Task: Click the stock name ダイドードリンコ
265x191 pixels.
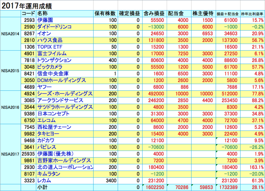Action: [54, 27]
